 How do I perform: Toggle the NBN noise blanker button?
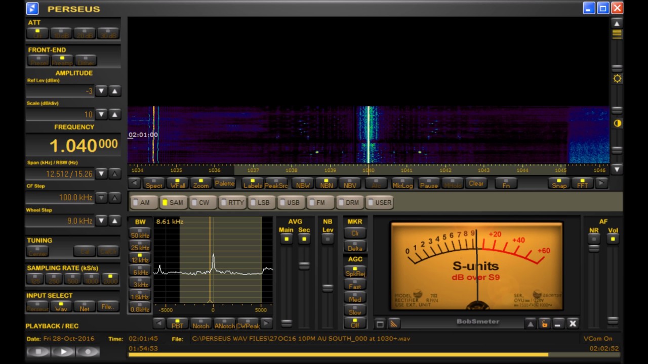(327, 183)
